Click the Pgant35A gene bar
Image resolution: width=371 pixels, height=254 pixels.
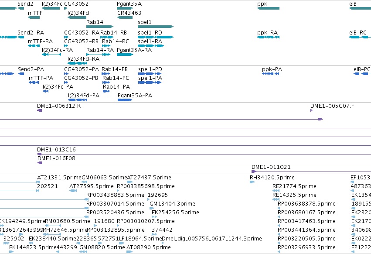pos(125,8)
